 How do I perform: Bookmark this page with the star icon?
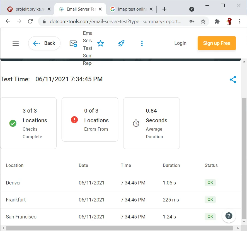point(203,21)
